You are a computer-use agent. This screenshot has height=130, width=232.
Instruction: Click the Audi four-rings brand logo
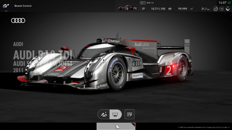tap(18, 21)
